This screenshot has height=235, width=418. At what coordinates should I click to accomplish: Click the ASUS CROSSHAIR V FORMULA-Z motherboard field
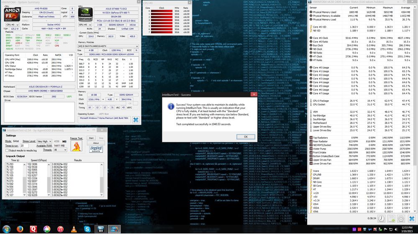(45, 87)
